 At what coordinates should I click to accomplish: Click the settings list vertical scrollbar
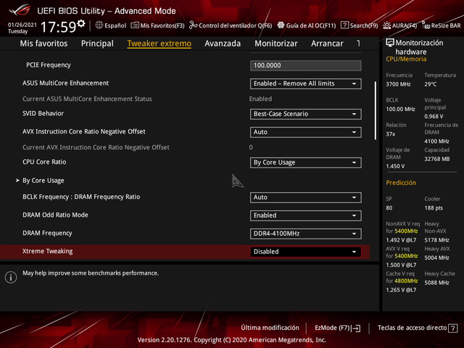pos(376,110)
